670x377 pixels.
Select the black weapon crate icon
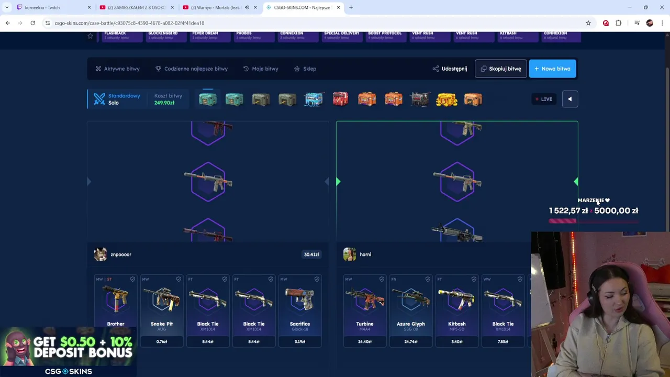click(x=420, y=99)
